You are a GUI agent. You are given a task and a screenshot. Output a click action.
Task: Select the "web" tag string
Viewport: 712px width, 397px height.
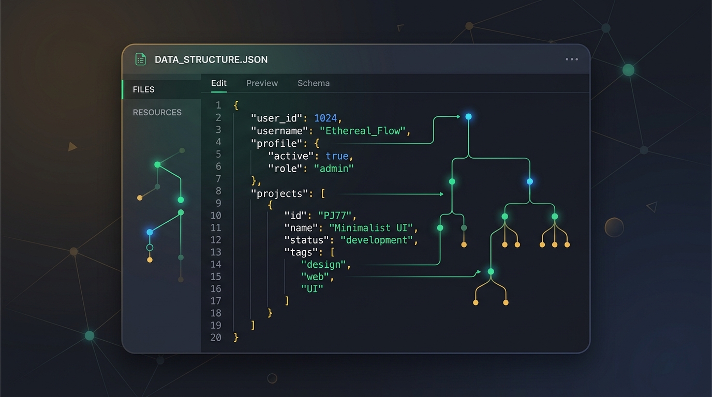coord(315,277)
